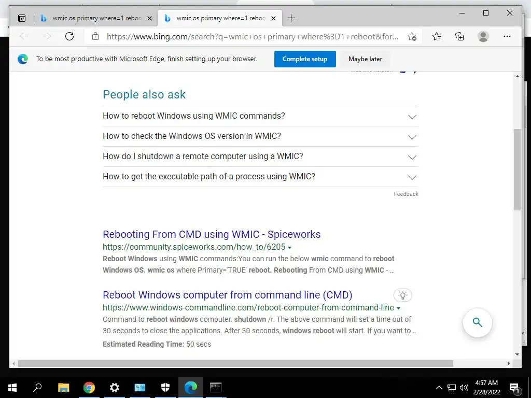Open Edge Settings and more menu
531x398 pixels.
[507, 36]
